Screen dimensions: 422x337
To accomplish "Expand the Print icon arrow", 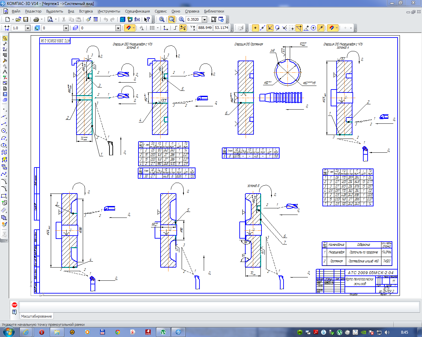I will 42,19.
